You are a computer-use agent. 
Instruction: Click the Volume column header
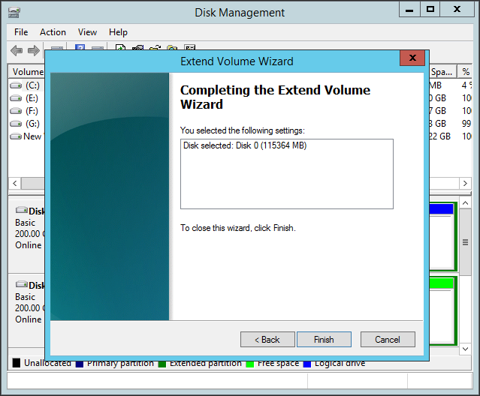(x=26, y=72)
